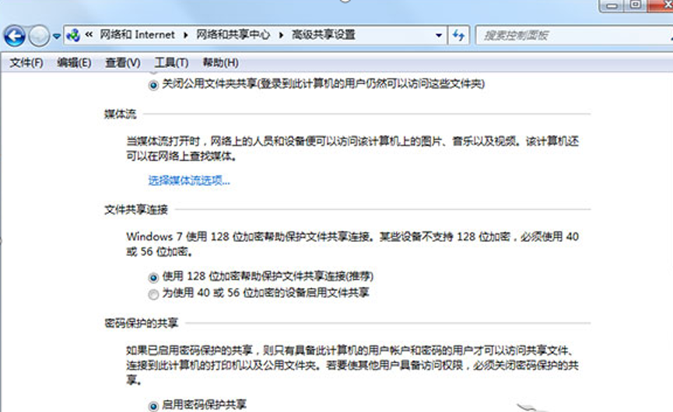Select 启用密码保护共享 radio button
Screen dimensions: 673x412
[x=153, y=406]
